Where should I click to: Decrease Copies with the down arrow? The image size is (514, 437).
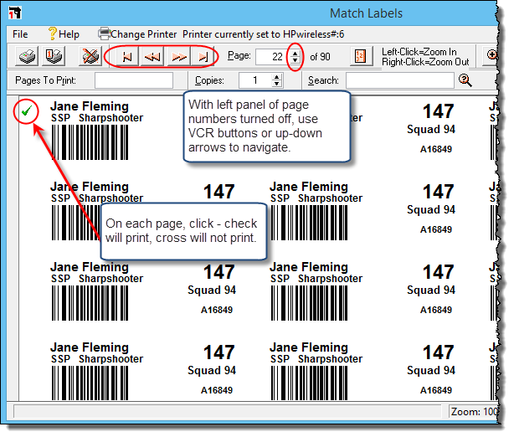tap(276, 84)
